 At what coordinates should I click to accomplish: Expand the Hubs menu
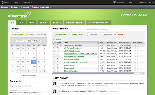(17, 2)
